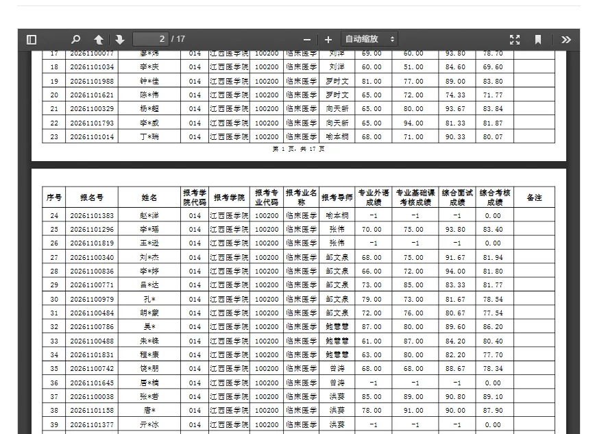Click registration number 20261101645
This screenshot has width=595, height=434.
tap(92, 383)
